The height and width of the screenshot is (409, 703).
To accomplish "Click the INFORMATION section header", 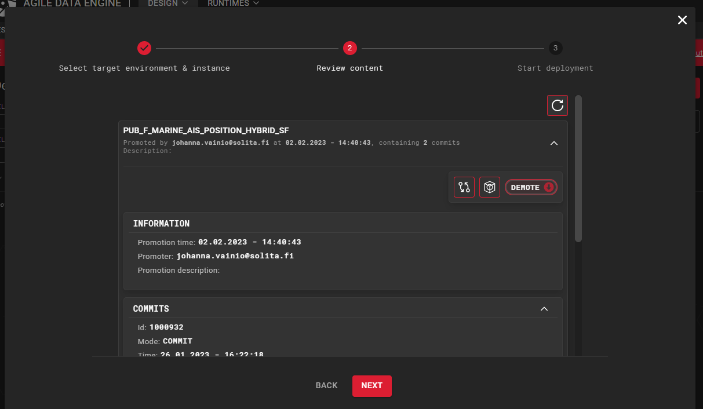I will [161, 224].
